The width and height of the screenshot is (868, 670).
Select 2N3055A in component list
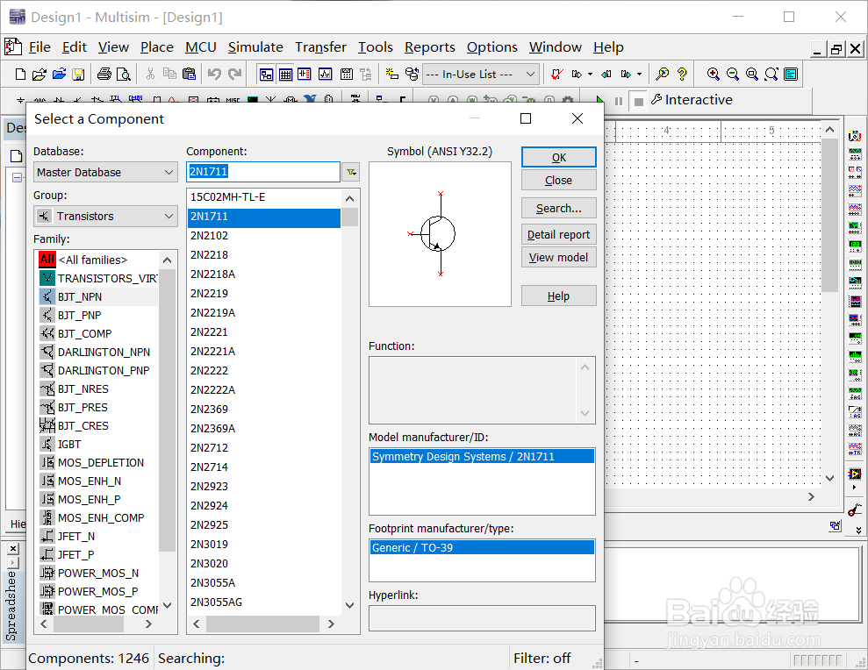[264, 583]
